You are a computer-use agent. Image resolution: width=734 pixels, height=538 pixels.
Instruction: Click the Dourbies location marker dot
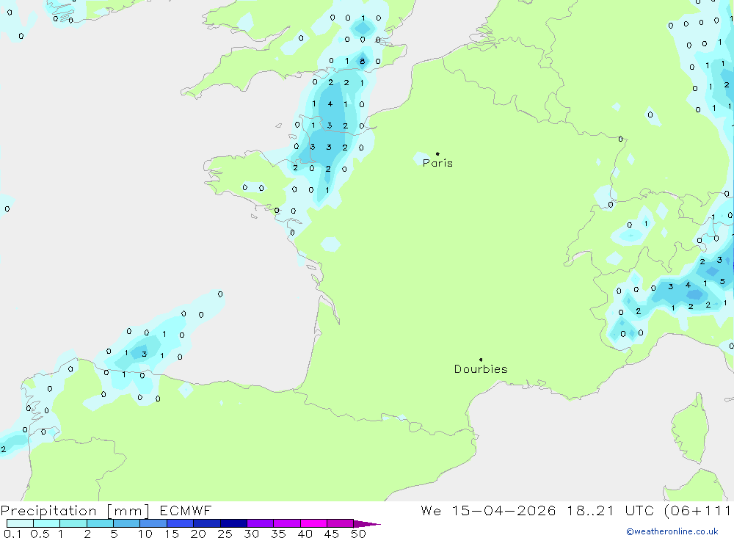[x=481, y=360]
